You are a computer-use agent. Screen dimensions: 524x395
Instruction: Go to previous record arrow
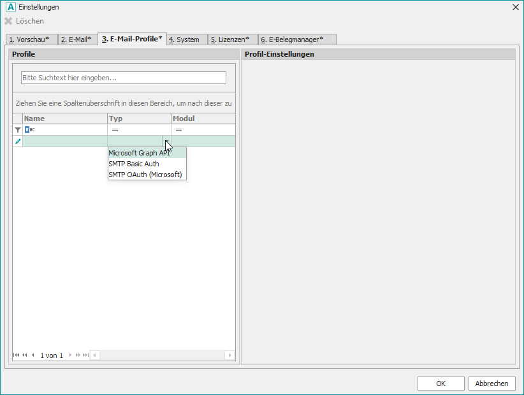(x=33, y=355)
